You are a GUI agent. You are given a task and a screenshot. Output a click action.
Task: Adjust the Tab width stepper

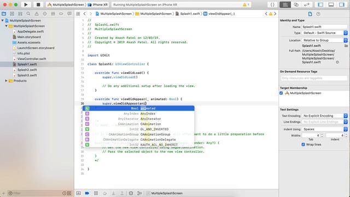[x=322, y=135]
